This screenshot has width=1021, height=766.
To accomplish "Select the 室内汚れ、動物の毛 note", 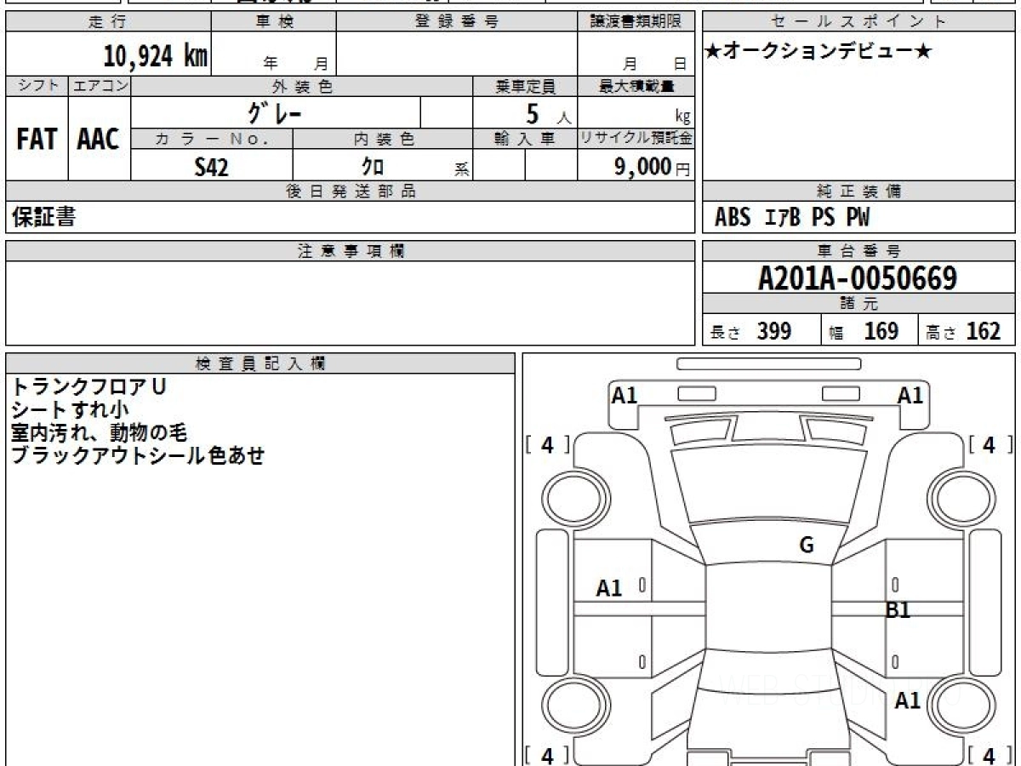I will tap(99, 432).
